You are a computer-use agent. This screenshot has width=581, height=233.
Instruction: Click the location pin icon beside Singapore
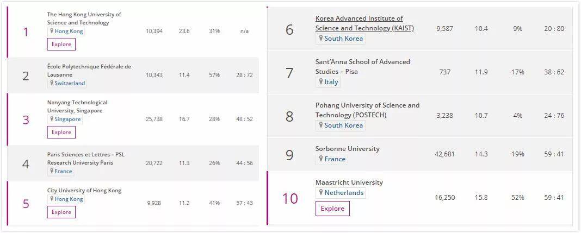point(52,119)
